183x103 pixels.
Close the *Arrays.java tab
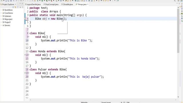pos(88,4)
